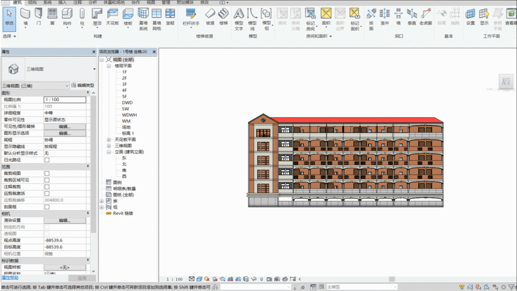This screenshot has width=517, height=291.
Task: Check the 剖面框 checkbox
Action: (47, 207)
